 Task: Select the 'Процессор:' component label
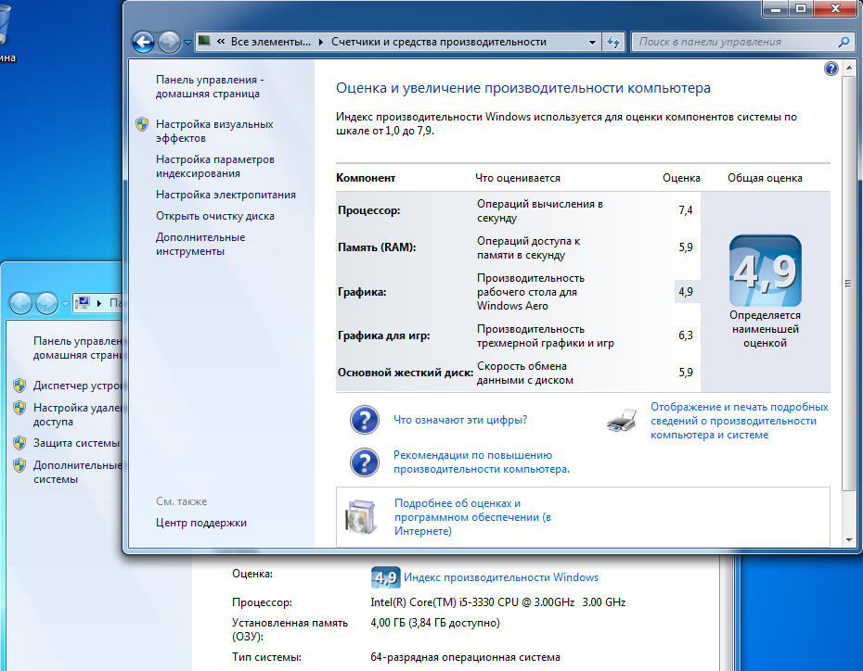pyautogui.click(x=368, y=210)
